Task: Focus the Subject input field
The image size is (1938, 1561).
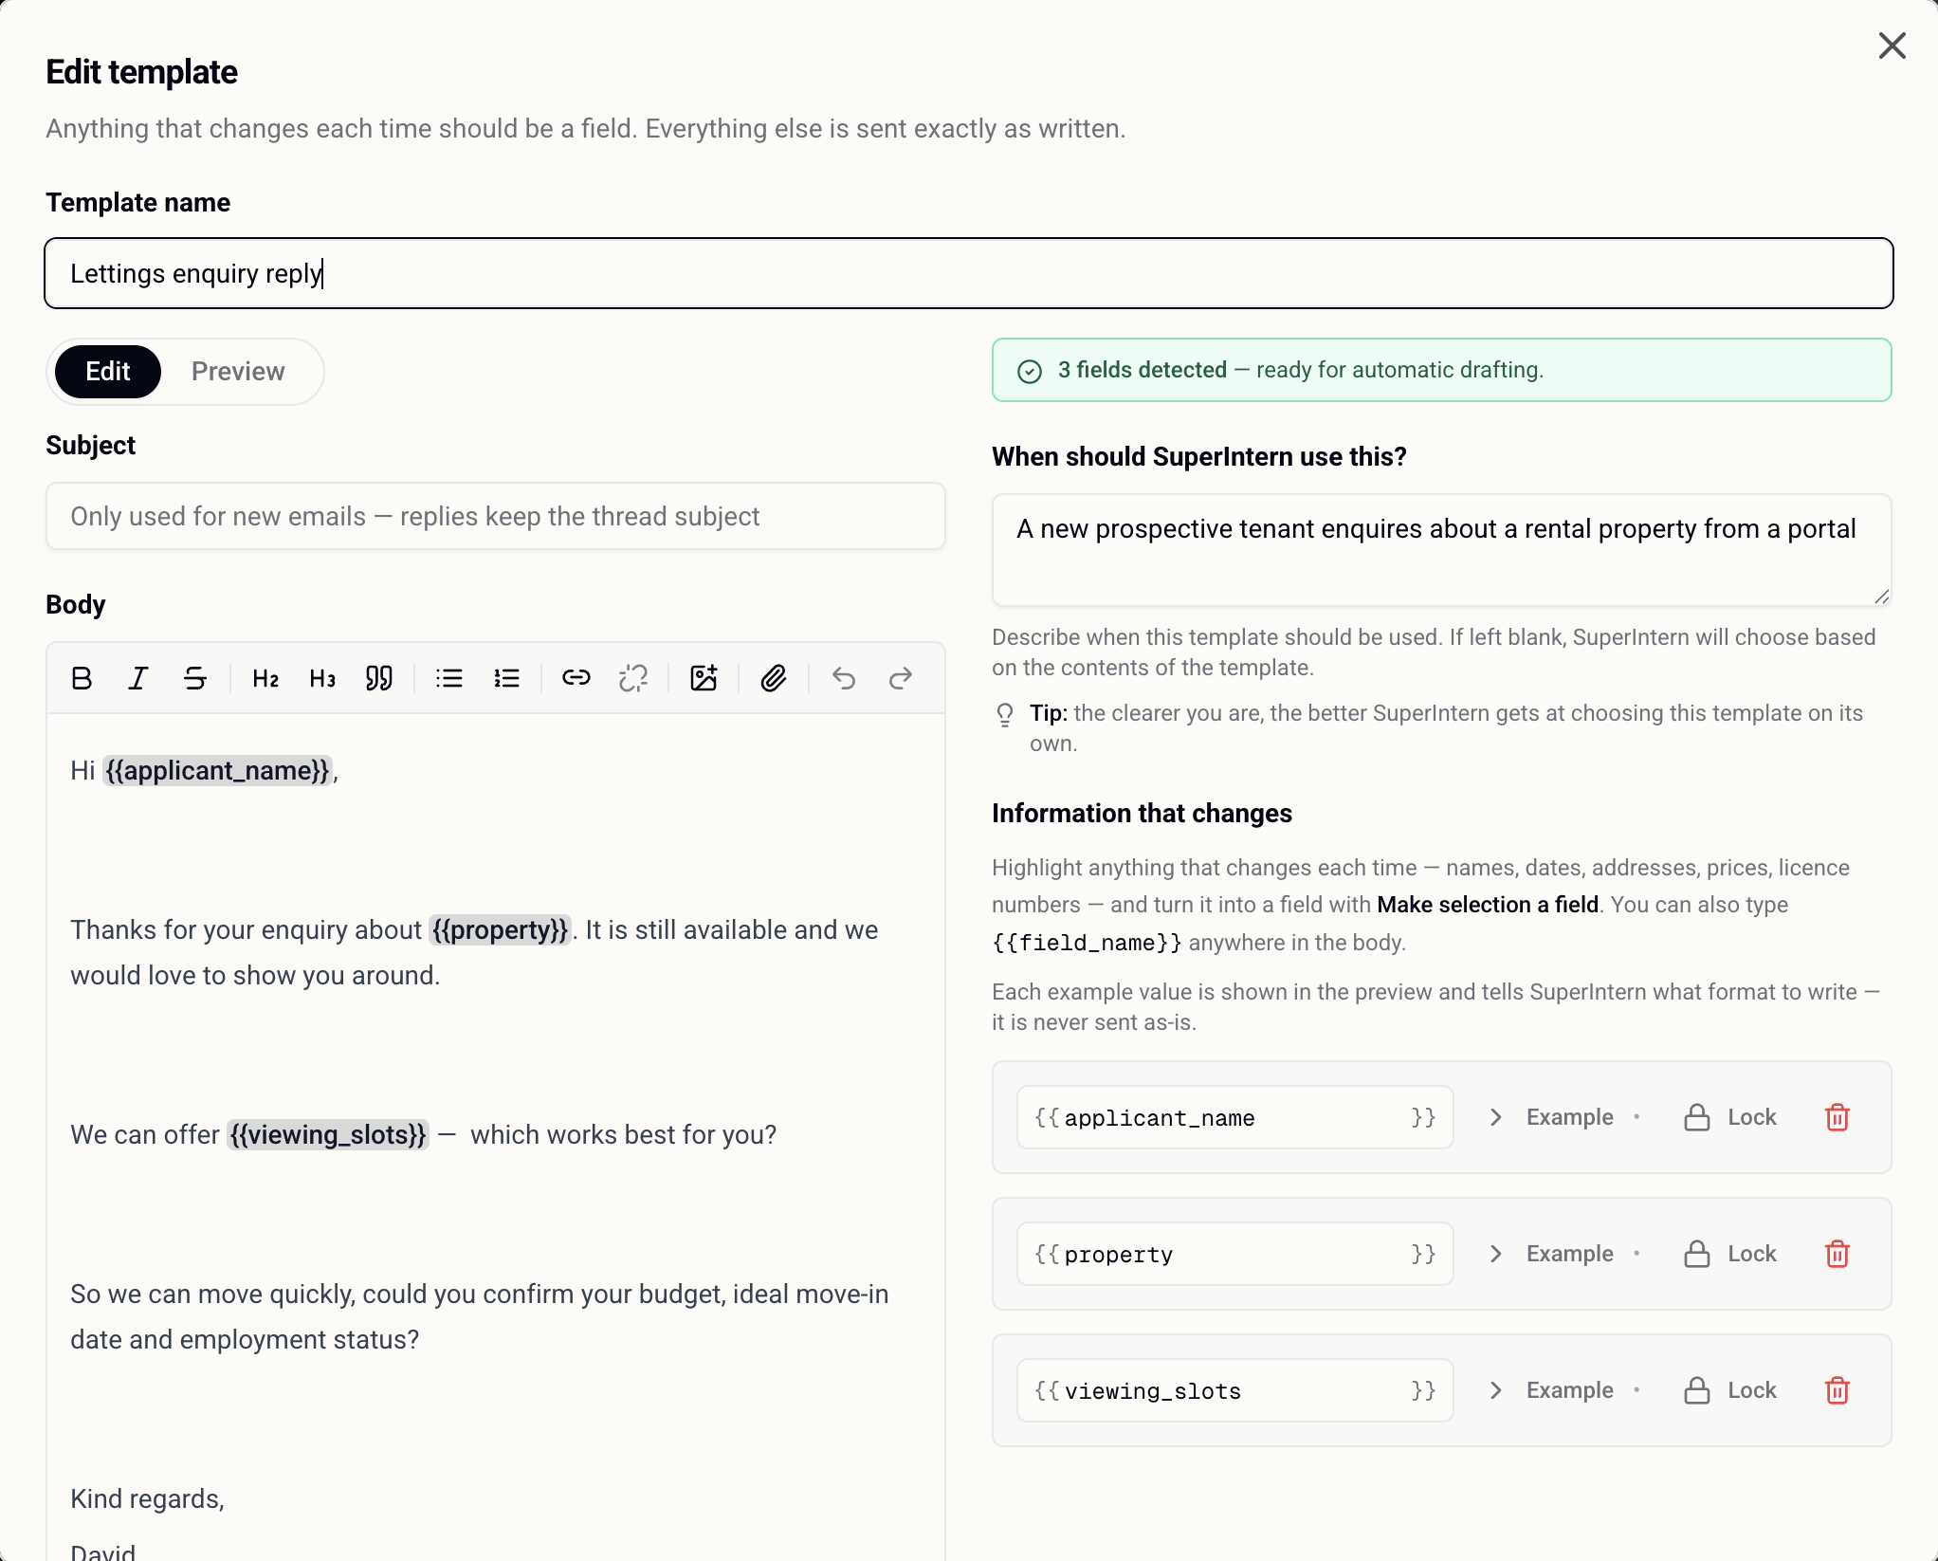Action: pyautogui.click(x=496, y=516)
